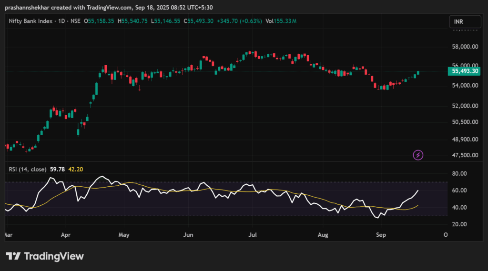Click the L55,146.55 low value
Screen dimensions: 488x271
(x=165, y=21)
